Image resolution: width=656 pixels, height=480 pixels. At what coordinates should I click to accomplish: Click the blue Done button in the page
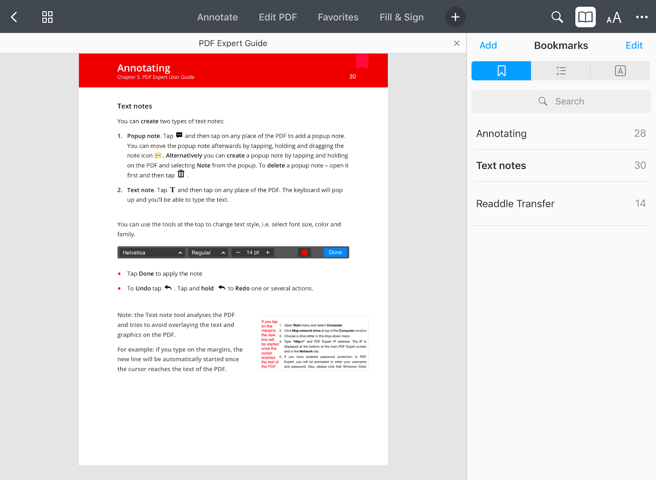(335, 253)
